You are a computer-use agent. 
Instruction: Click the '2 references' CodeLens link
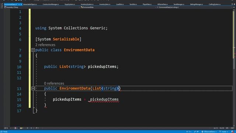click(x=45, y=45)
